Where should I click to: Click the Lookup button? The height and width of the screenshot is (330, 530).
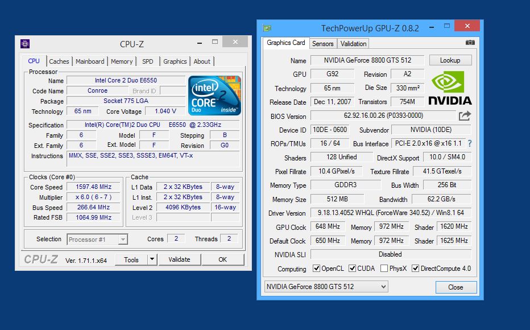coord(450,60)
